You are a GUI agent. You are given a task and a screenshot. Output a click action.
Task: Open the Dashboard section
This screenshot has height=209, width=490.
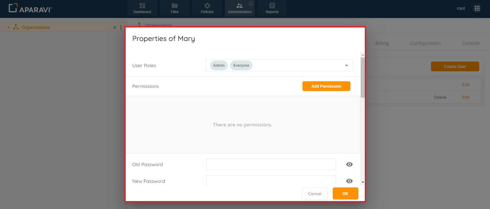(x=142, y=8)
